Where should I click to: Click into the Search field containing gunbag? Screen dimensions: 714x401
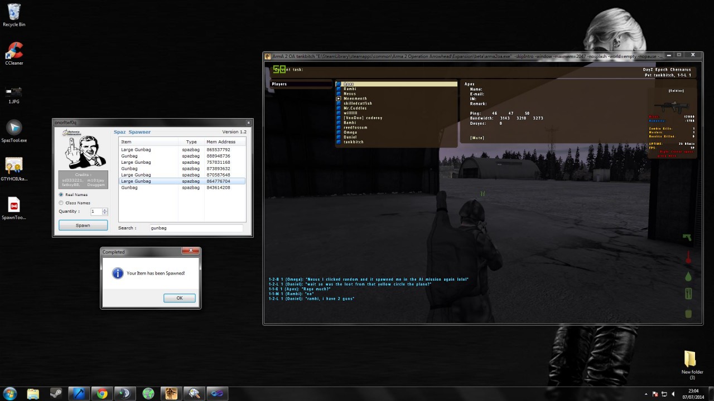point(196,228)
